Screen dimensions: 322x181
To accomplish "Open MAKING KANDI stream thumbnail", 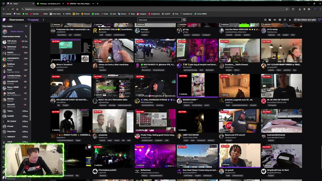I will pos(198,85).
